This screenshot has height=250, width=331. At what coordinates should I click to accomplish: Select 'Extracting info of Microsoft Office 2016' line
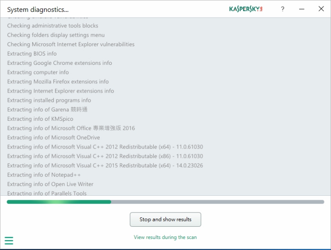[71, 128]
